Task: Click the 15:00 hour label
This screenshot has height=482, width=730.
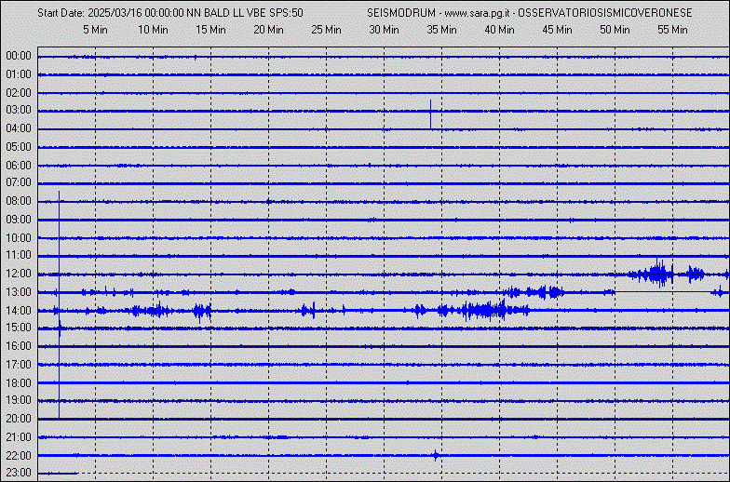Action: (x=19, y=328)
